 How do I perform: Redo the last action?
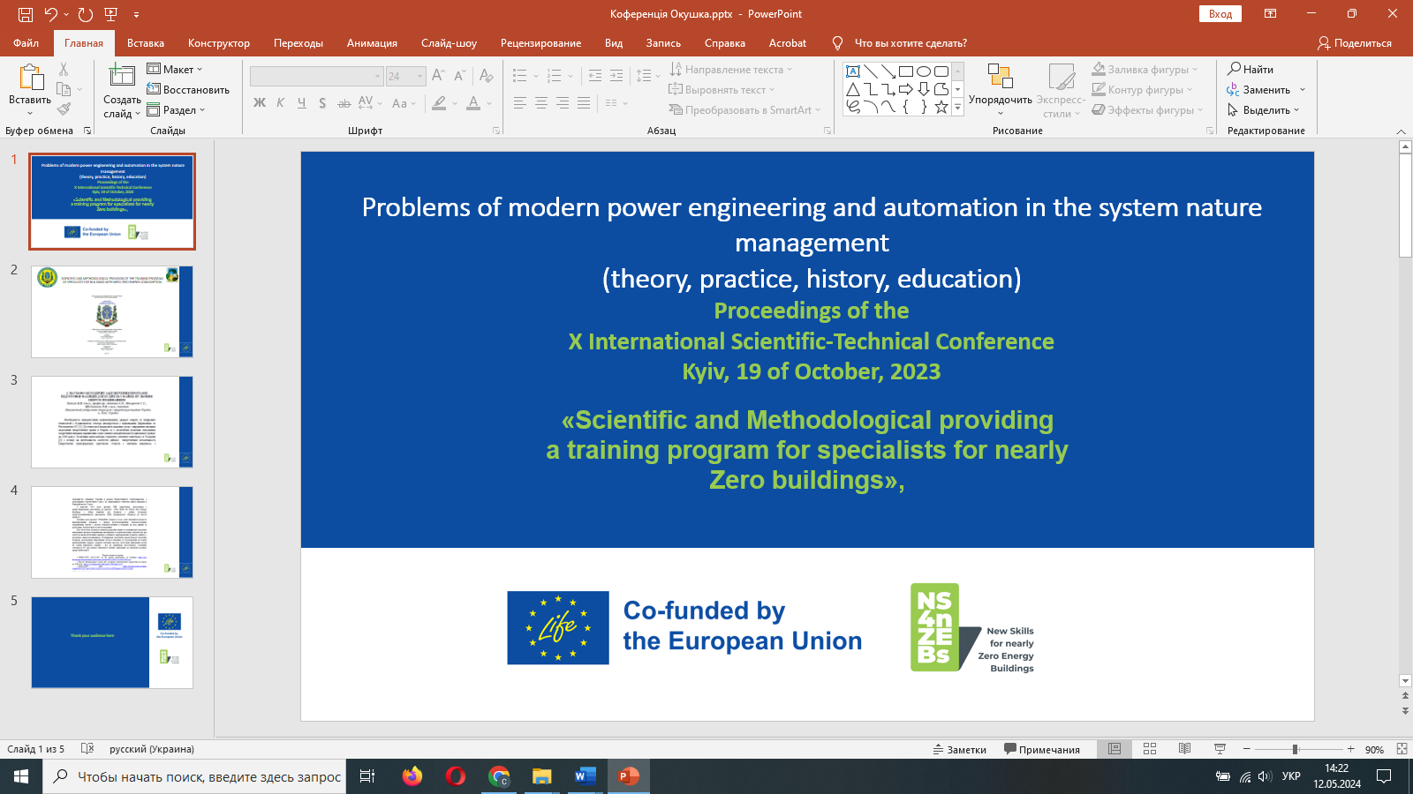click(x=85, y=14)
